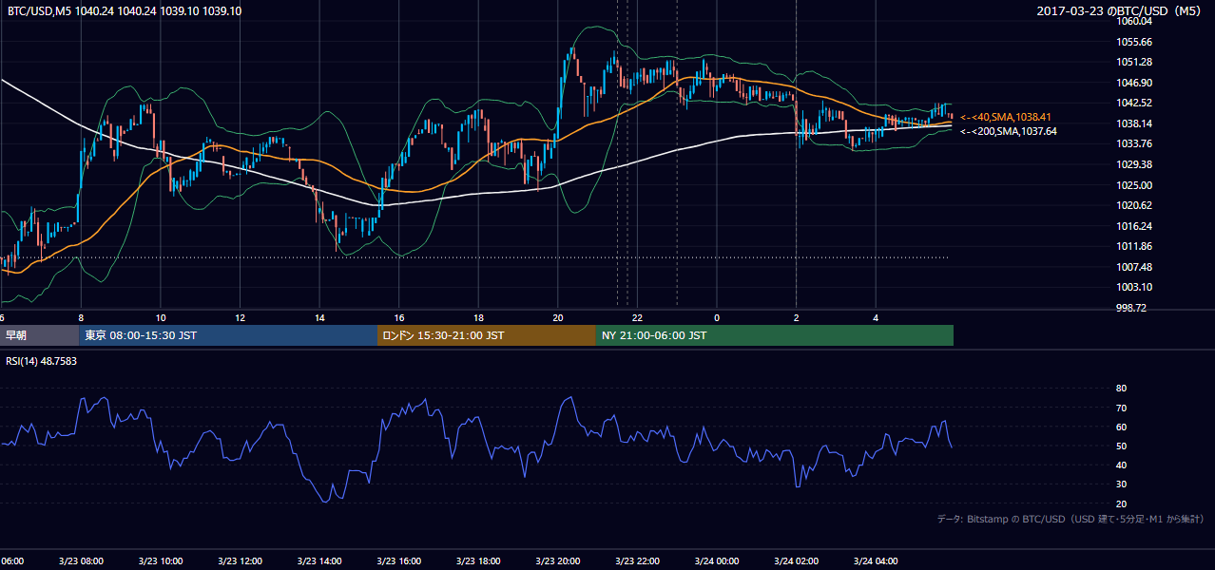The width and height of the screenshot is (1215, 570).
Task: Select the 早朝 session bar
Action: (39, 335)
